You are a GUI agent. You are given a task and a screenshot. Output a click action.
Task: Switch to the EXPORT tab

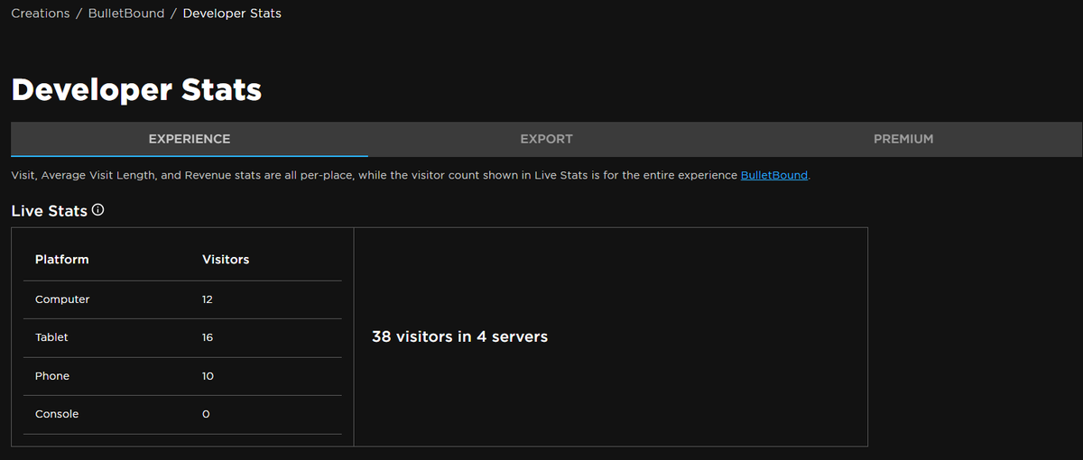[546, 139]
